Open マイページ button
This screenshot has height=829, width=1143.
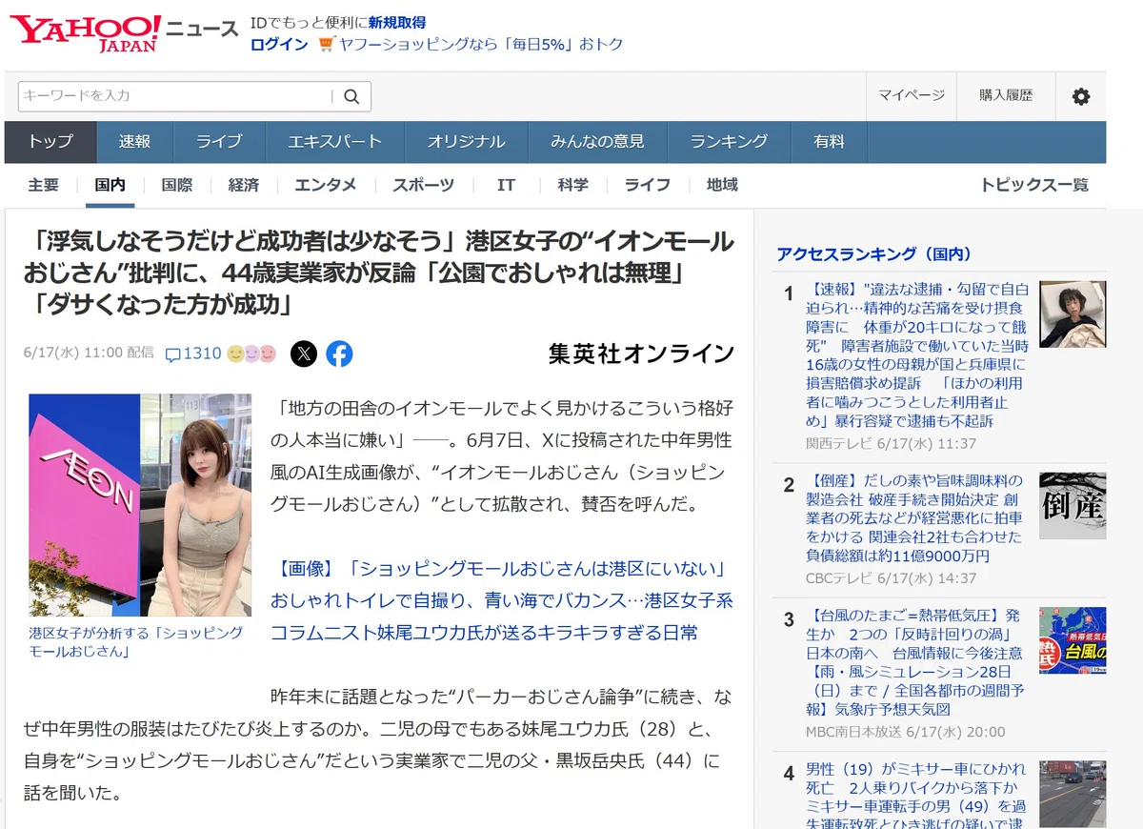(x=912, y=95)
